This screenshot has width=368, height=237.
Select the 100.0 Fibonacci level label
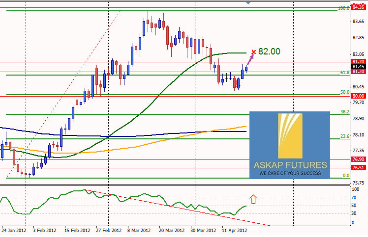pyautogui.click(x=343, y=8)
